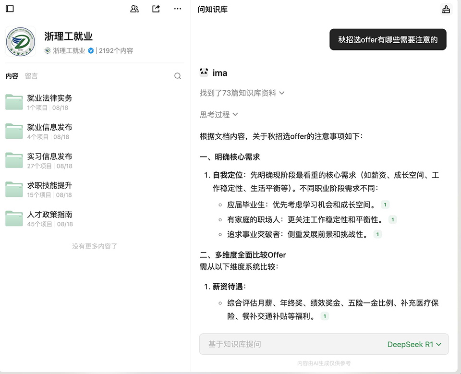Open the DeepSeek R1 model dropdown

click(x=417, y=344)
